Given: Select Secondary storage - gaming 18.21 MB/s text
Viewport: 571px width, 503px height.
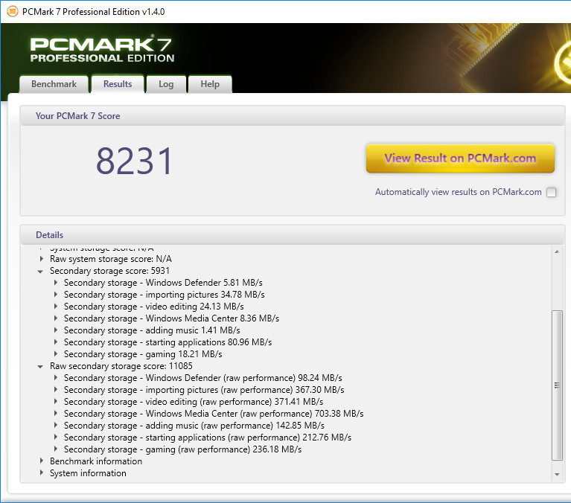Looking at the screenshot, I should (x=143, y=354).
